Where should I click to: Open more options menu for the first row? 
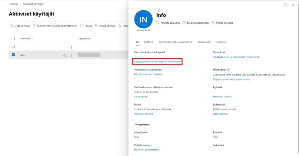[x=72, y=47]
